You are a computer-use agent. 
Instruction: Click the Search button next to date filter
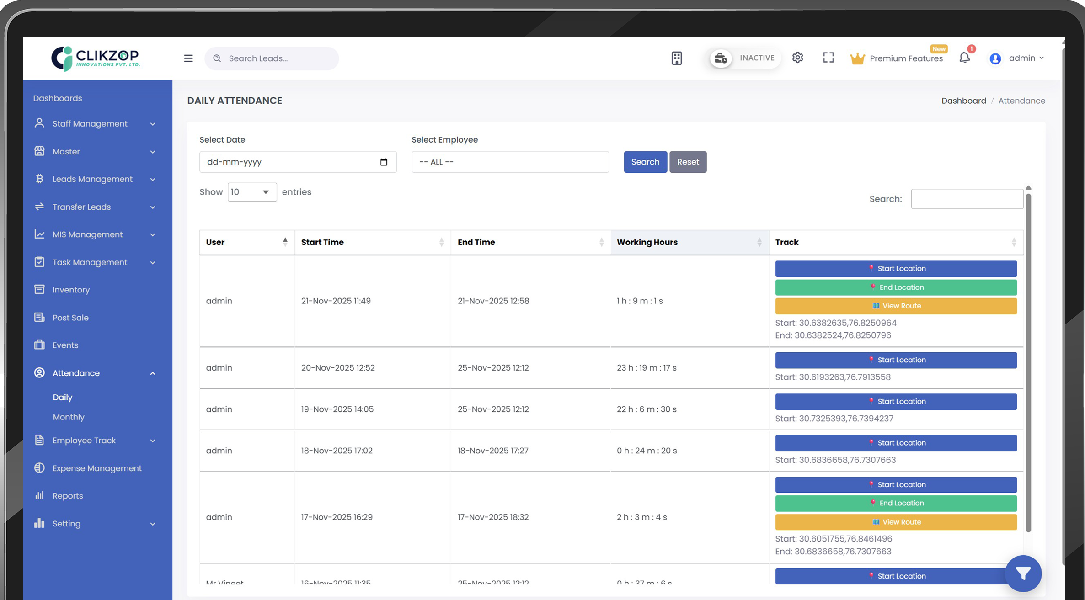tap(645, 162)
